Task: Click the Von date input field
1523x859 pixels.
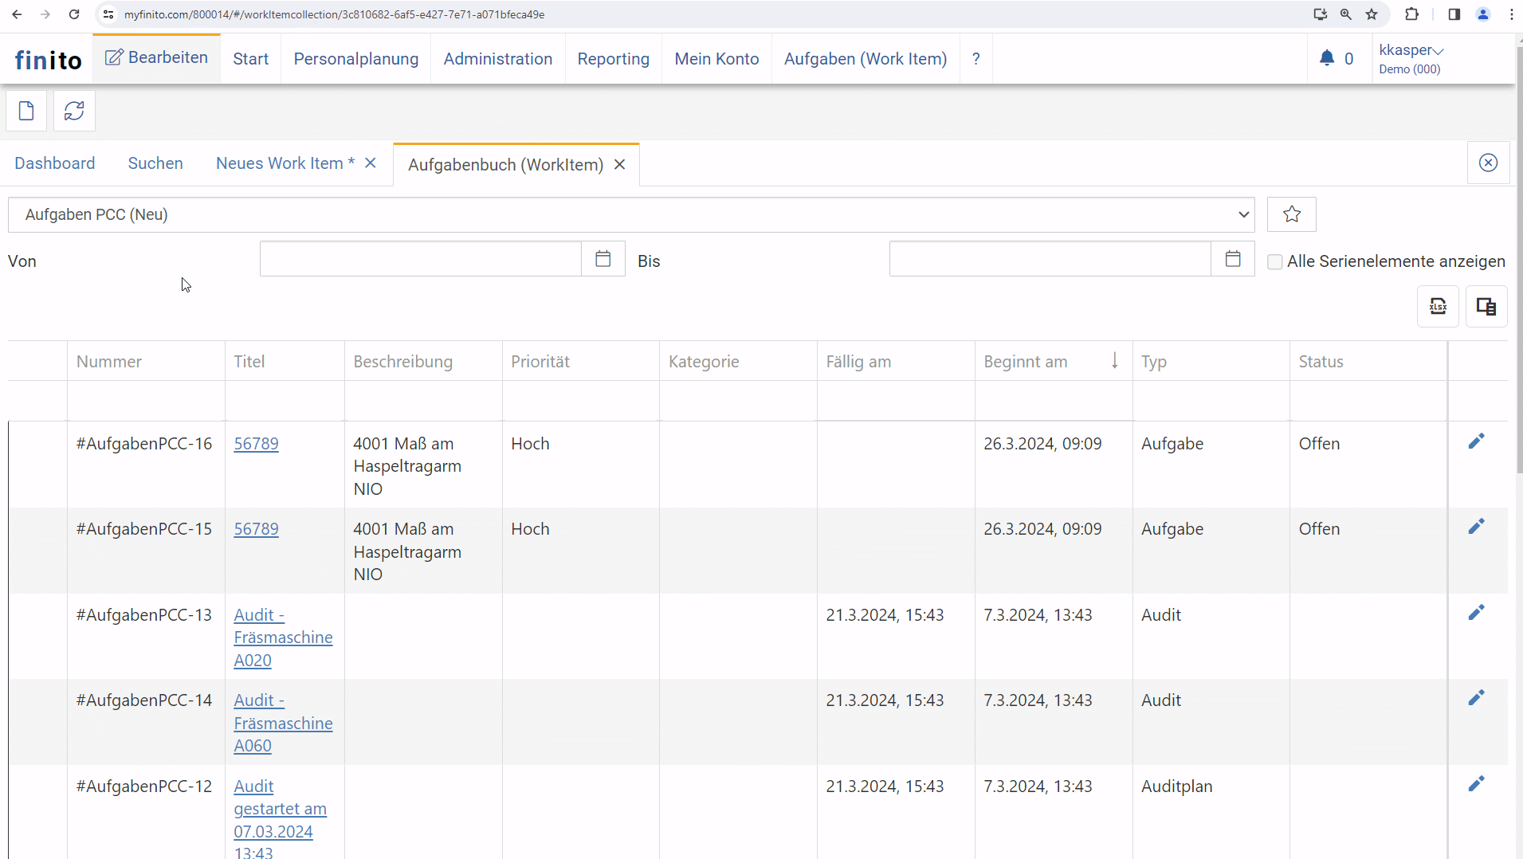Action: pos(420,259)
